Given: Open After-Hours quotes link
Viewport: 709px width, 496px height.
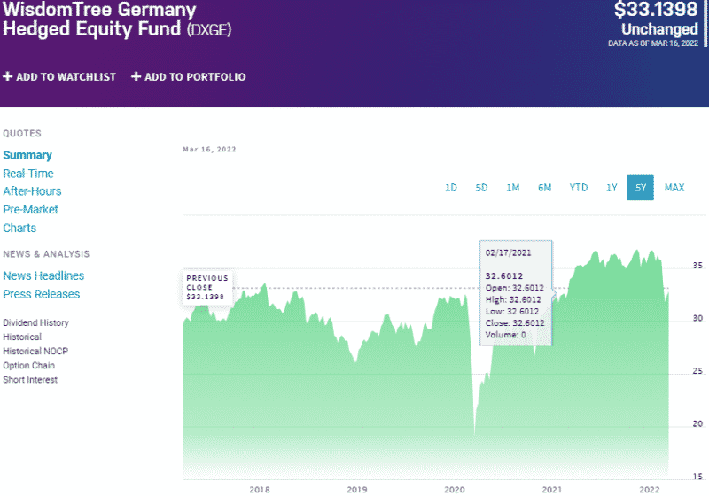Looking at the screenshot, I should (32, 191).
